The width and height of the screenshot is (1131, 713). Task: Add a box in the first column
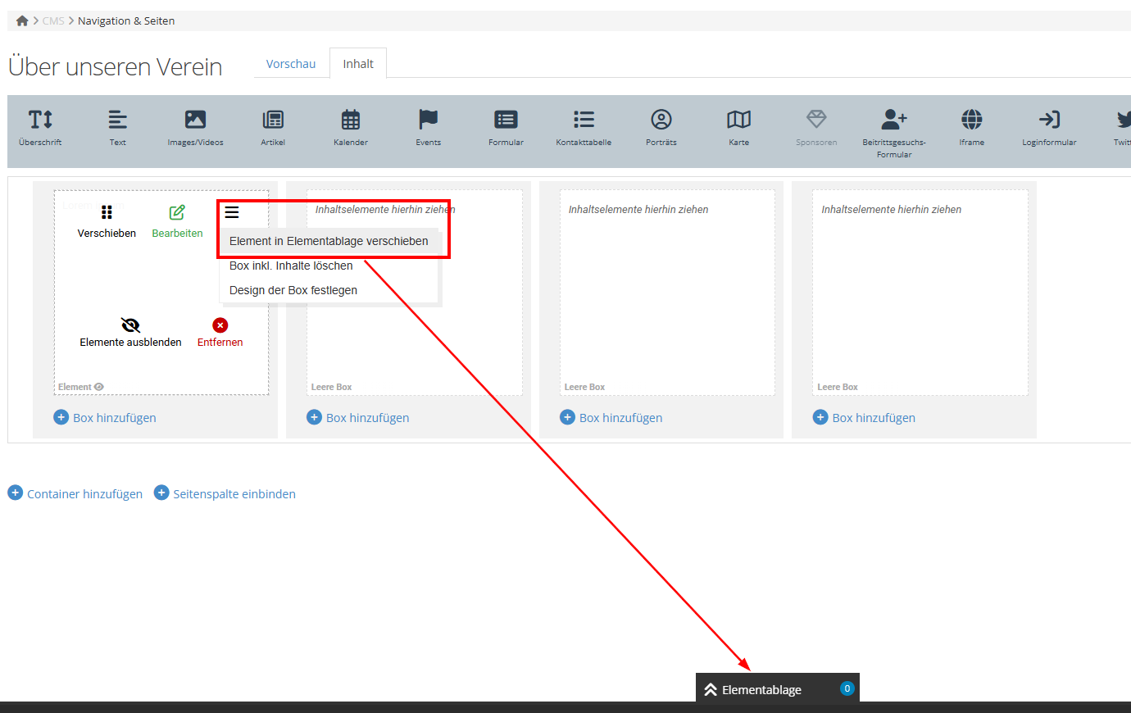point(105,417)
